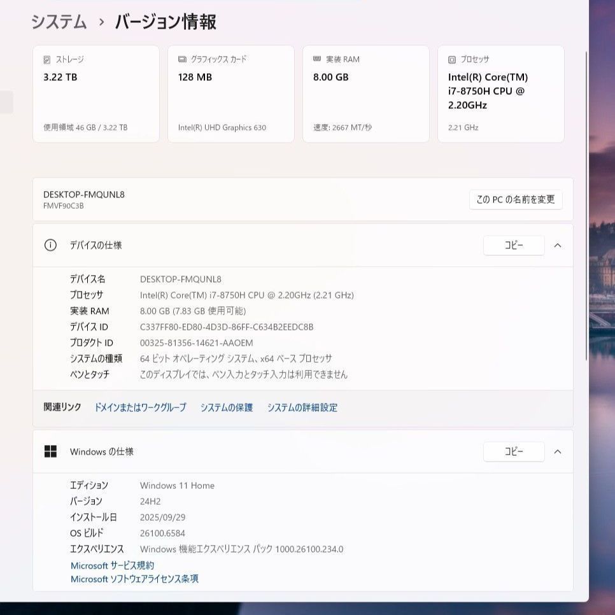Open Microsoft ソフトウェアライセンス条項 link
The image size is (615, 615).
pos(134,579)
